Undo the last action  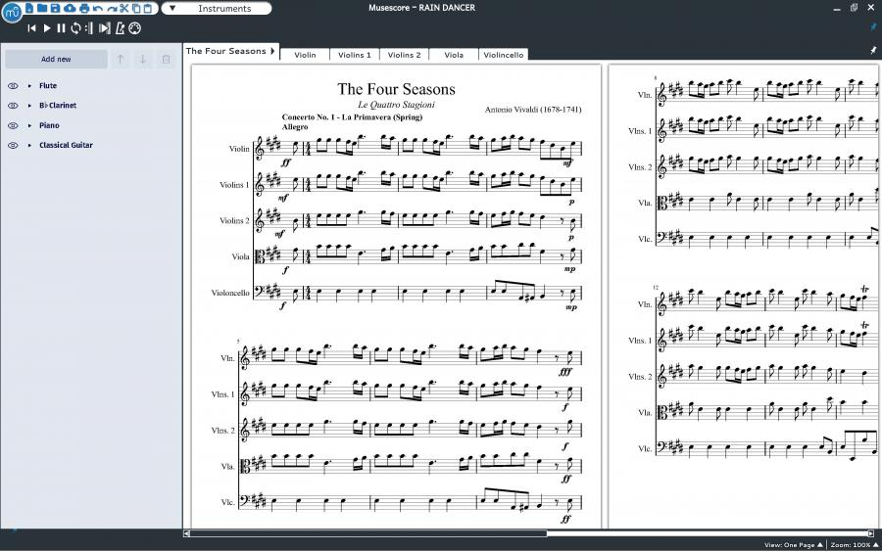click(x=98, y=9)
